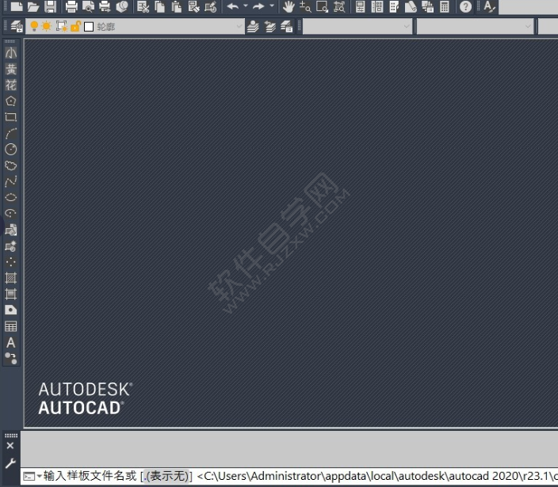Open Help with question mark icon
The width and height of the screenshot is (558, 487).
point(465,6)
